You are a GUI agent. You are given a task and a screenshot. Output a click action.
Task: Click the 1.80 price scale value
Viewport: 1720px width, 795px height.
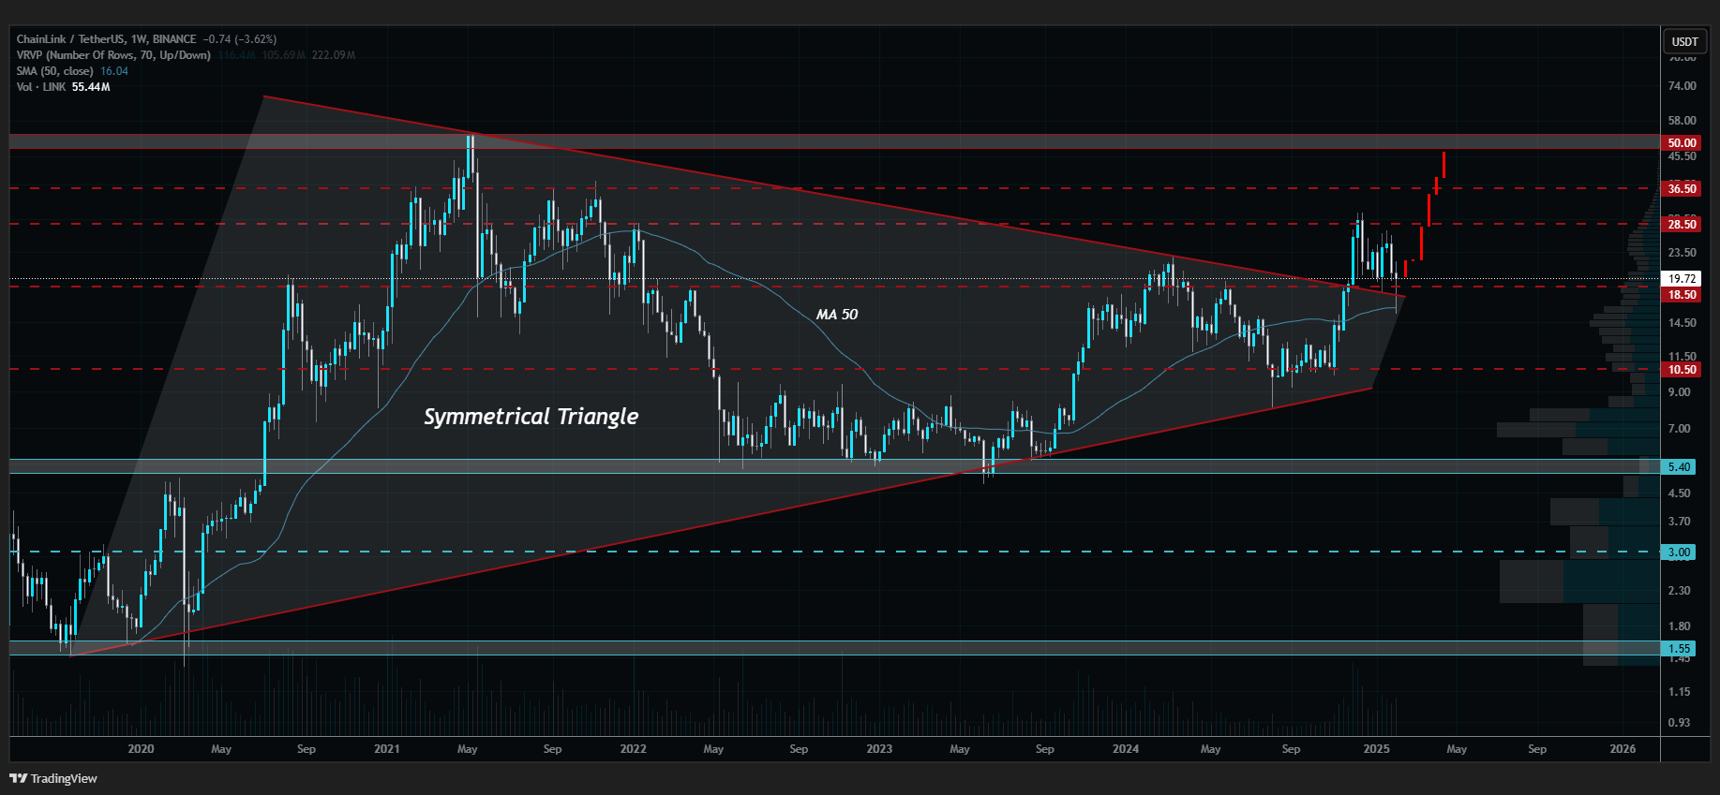(x=1679, y=626)
